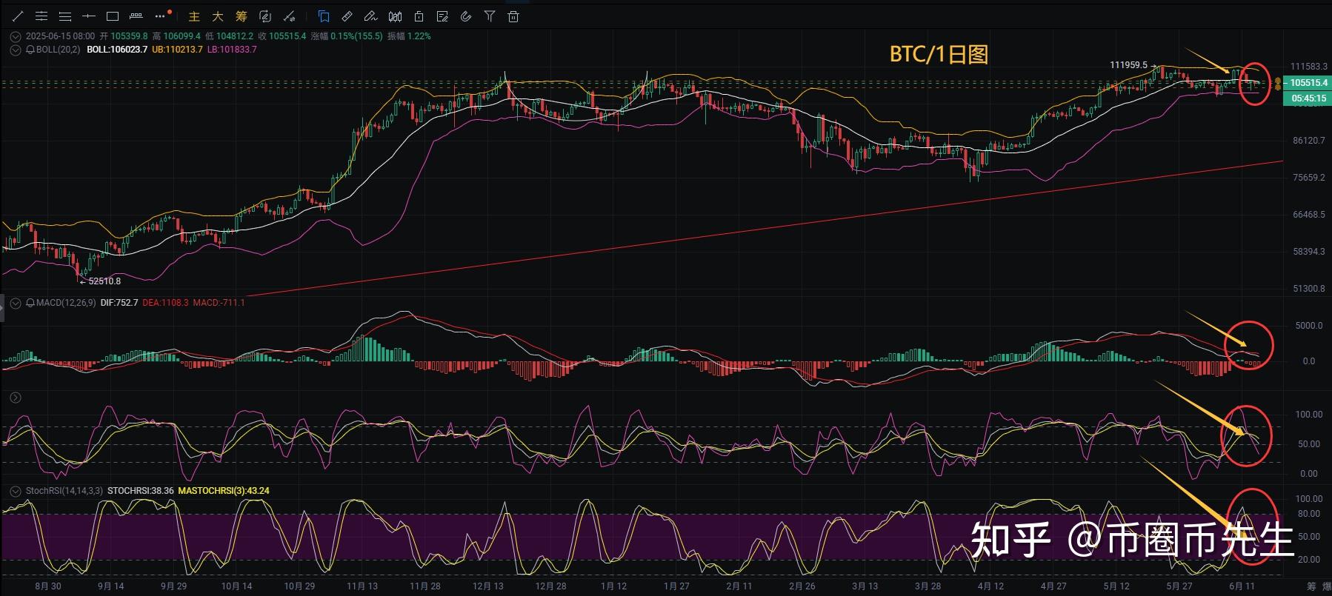This screenshot has height=596, width=1332.
Task: Open more drawing tools (three dots)
Action: tap(161, 16)
